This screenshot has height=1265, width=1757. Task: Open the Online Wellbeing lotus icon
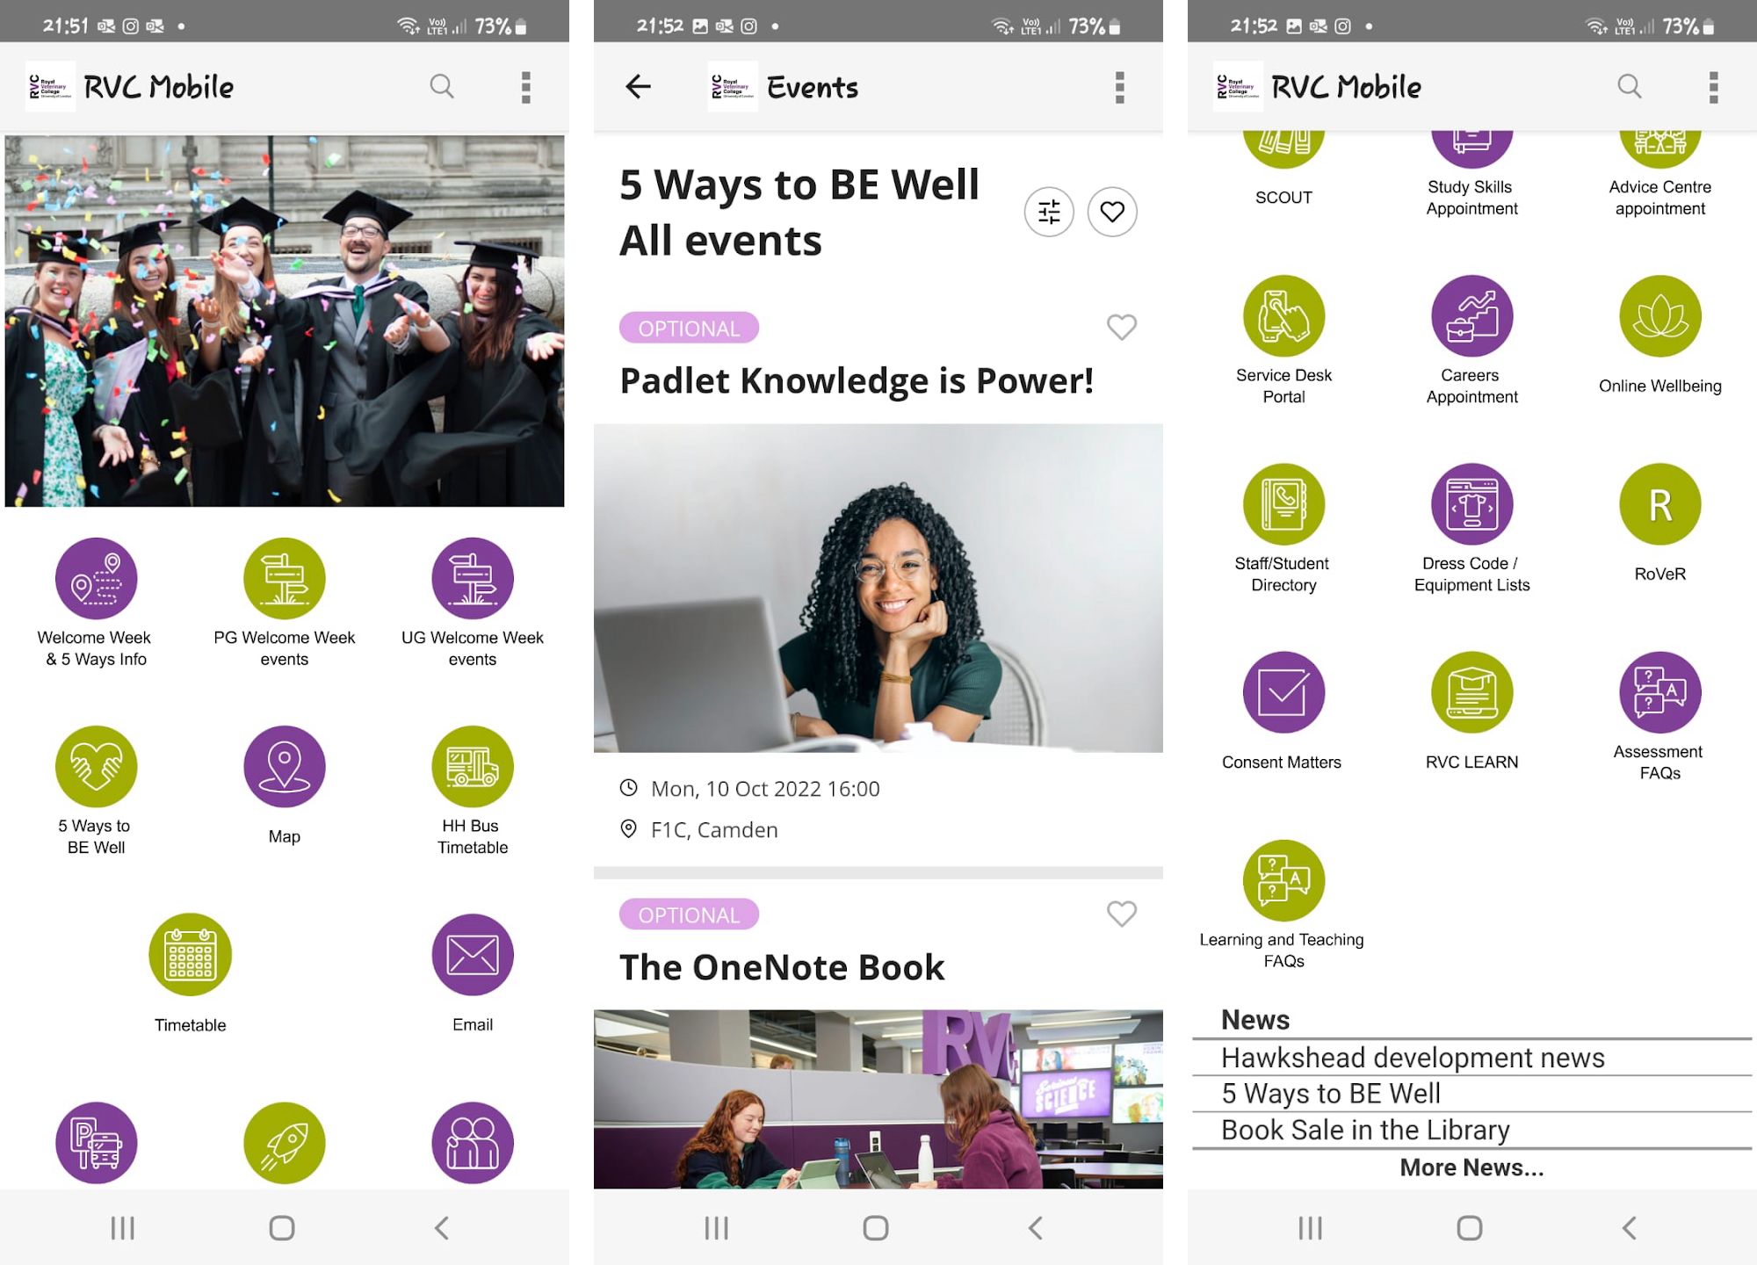pos(1659,316)
